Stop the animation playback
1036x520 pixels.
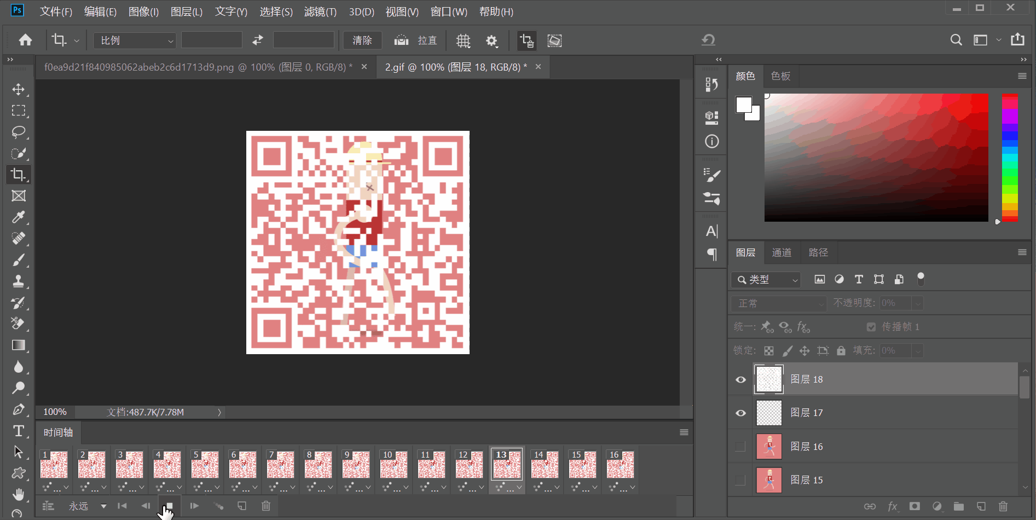(x=169, y=506)
